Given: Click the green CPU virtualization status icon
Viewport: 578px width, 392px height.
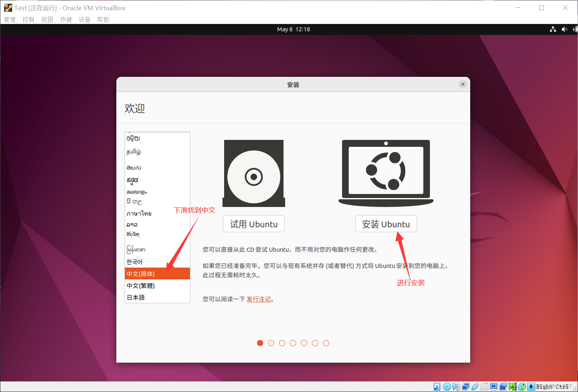Looking at the screenshot, I should [x=513, y=386].
